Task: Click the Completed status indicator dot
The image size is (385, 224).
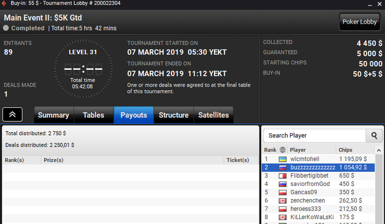Action: click(6, 28)
